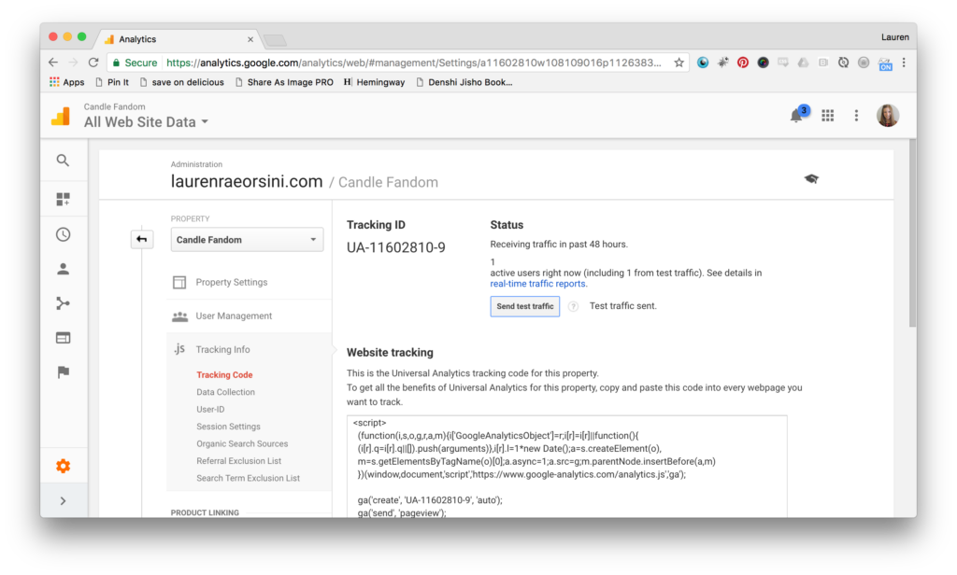Open the Apps bookmark

coord(67,82)
